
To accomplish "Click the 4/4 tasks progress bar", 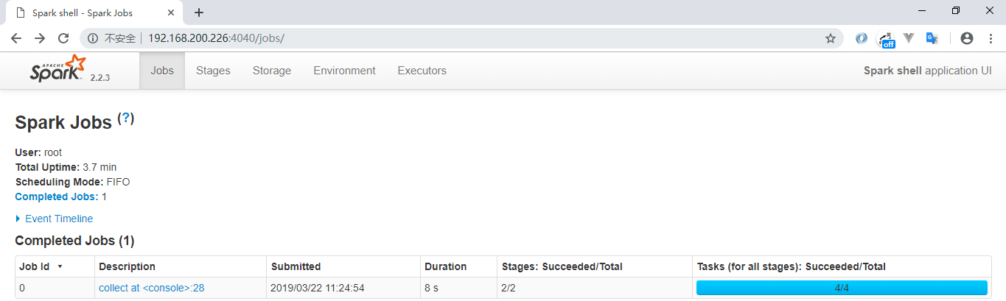I will [x=841, y=288].
